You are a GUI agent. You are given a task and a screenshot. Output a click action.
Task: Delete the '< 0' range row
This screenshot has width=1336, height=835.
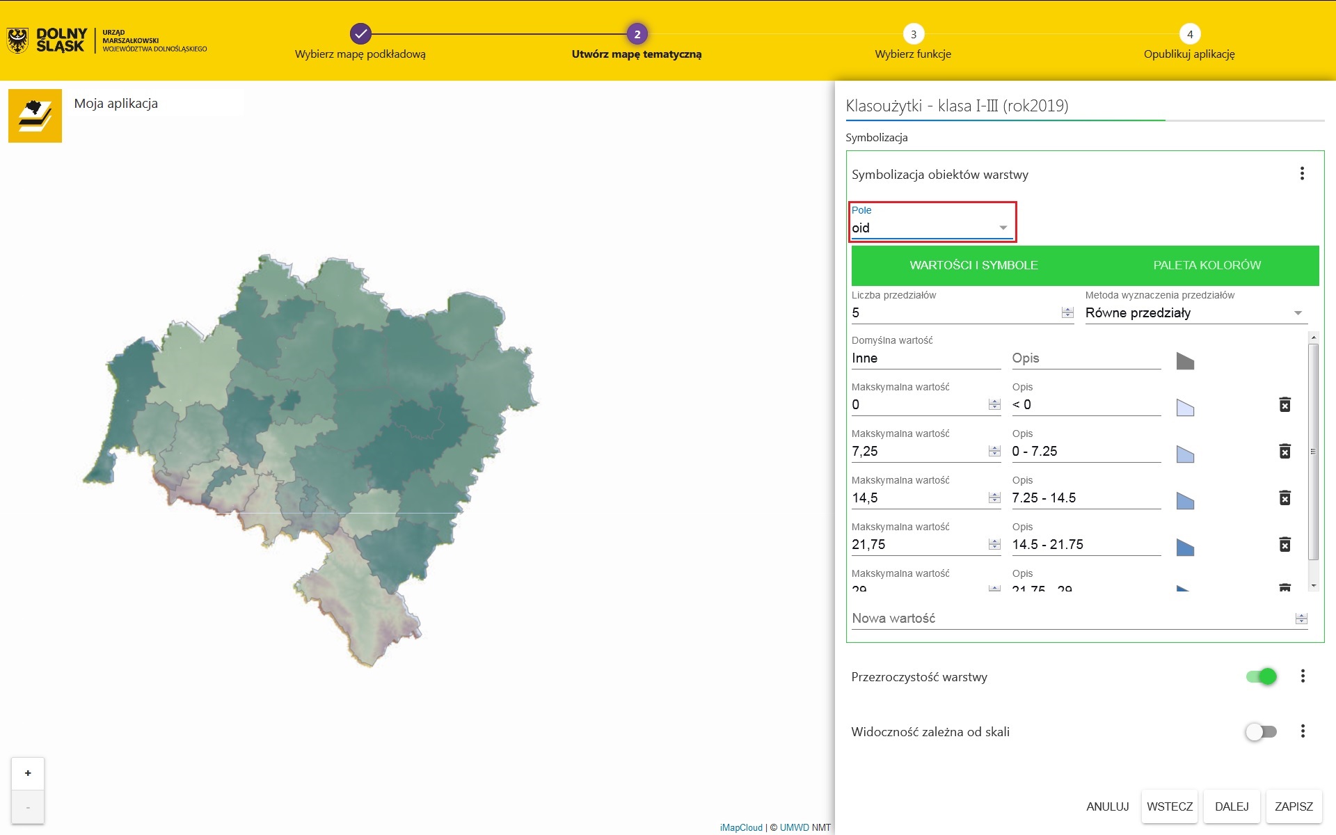(1285, 405)
